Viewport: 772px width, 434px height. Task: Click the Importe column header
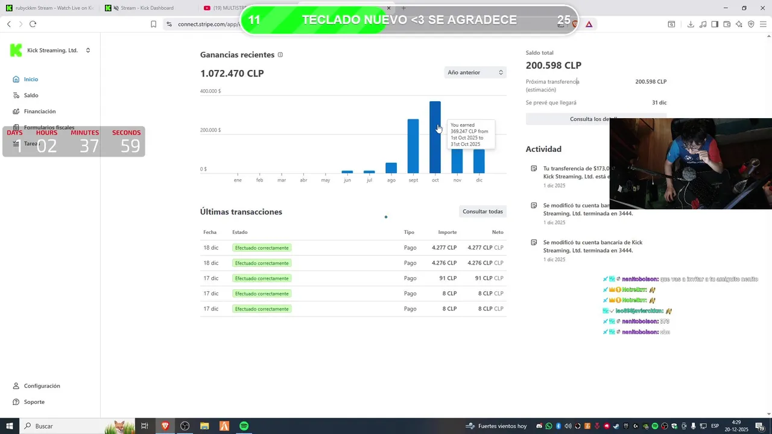click(x=448, y=232)
